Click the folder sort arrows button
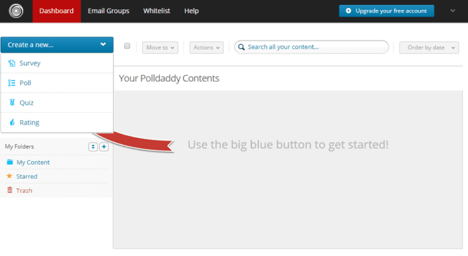 (93, 146)
